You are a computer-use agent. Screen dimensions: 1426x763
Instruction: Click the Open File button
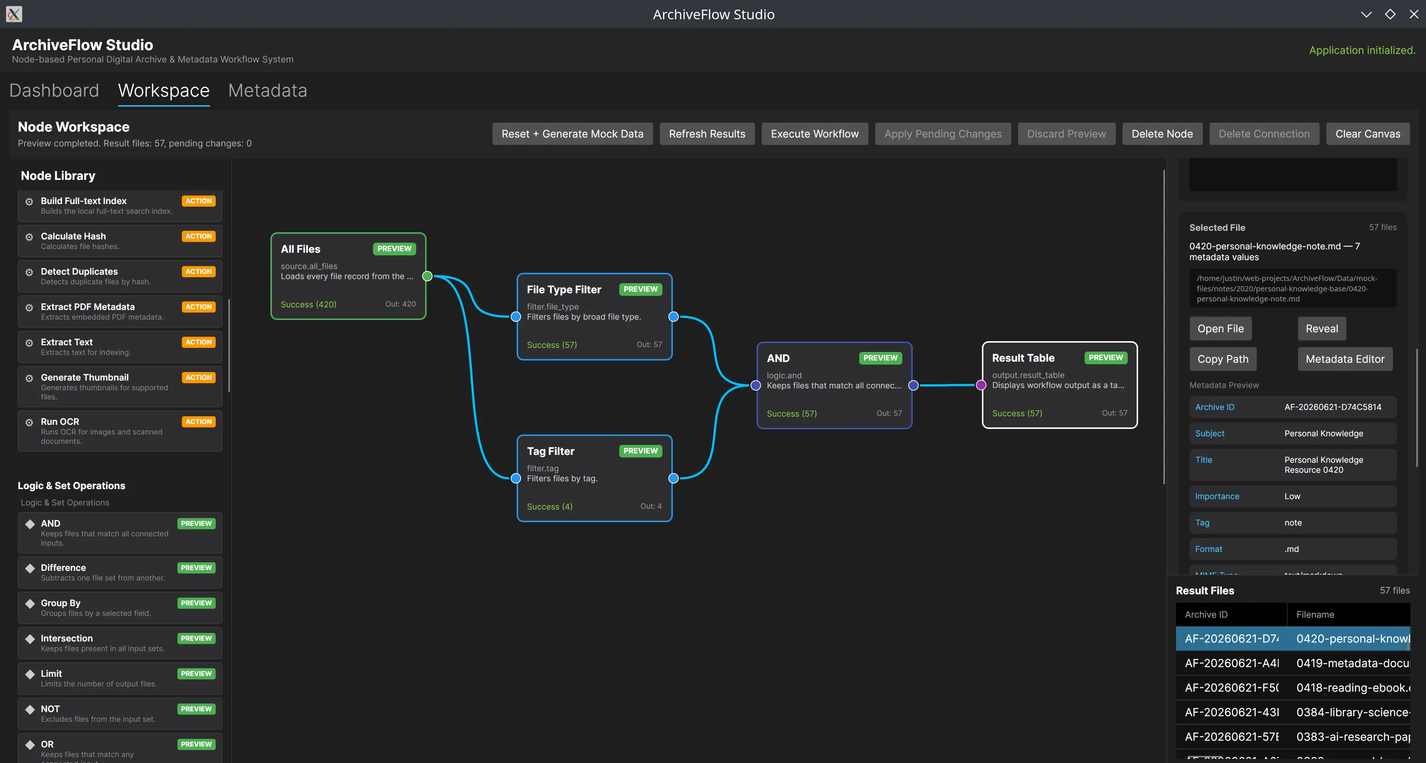click(x=1220, y=329)
